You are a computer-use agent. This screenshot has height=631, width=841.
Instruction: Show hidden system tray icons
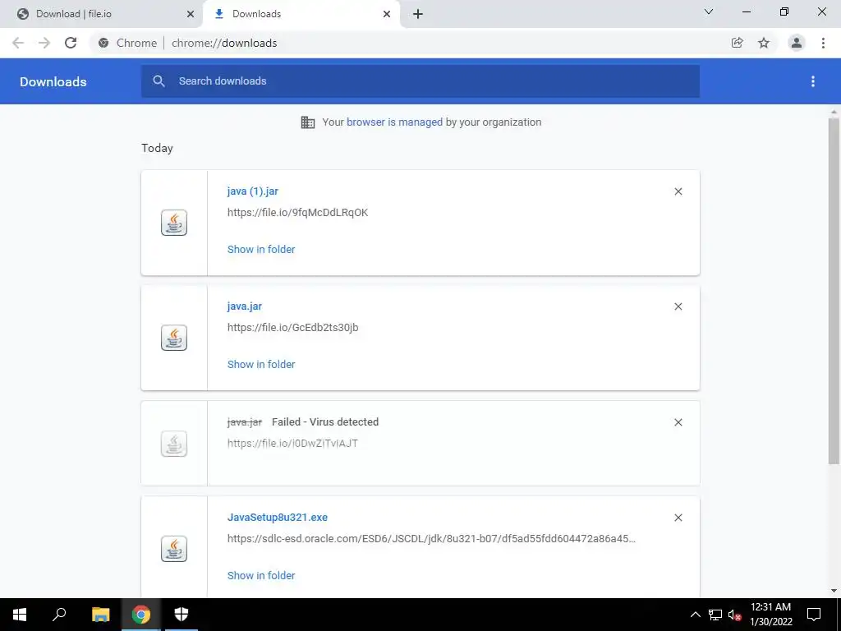(695, 615)
